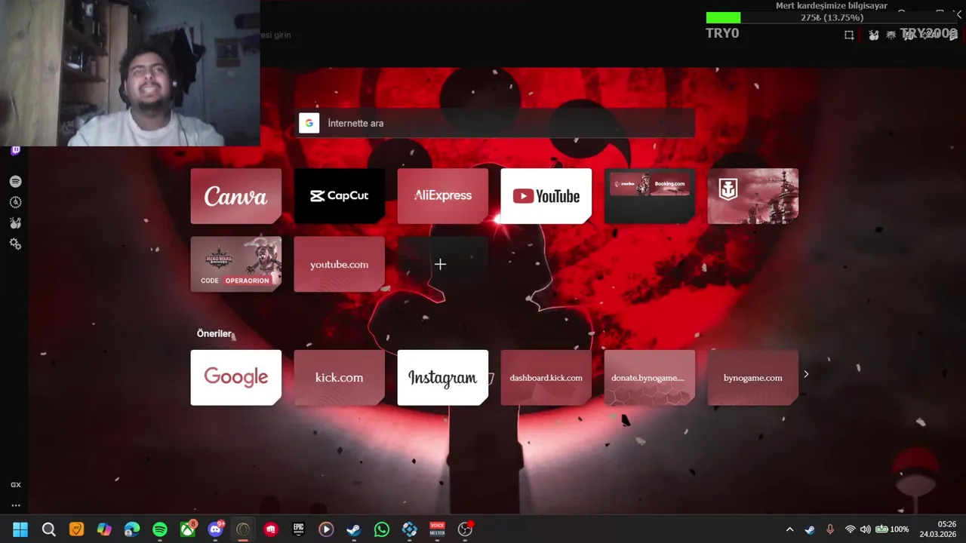Open the bynogame.com suggestion tile
966x543 pixels.
(x=753, y=377)
